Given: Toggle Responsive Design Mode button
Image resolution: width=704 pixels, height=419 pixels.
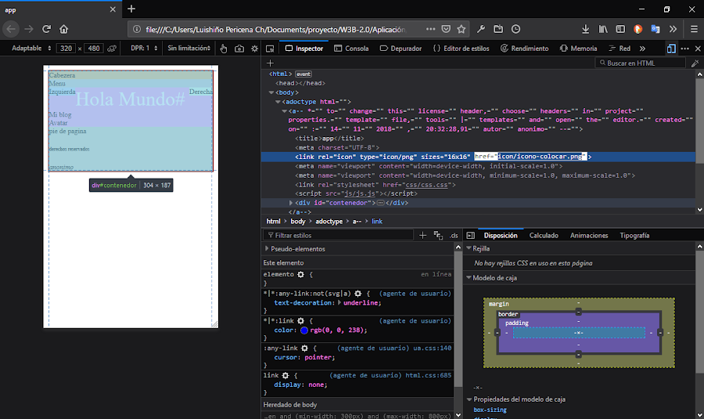Looking at the screenshot, I should 671,49.
